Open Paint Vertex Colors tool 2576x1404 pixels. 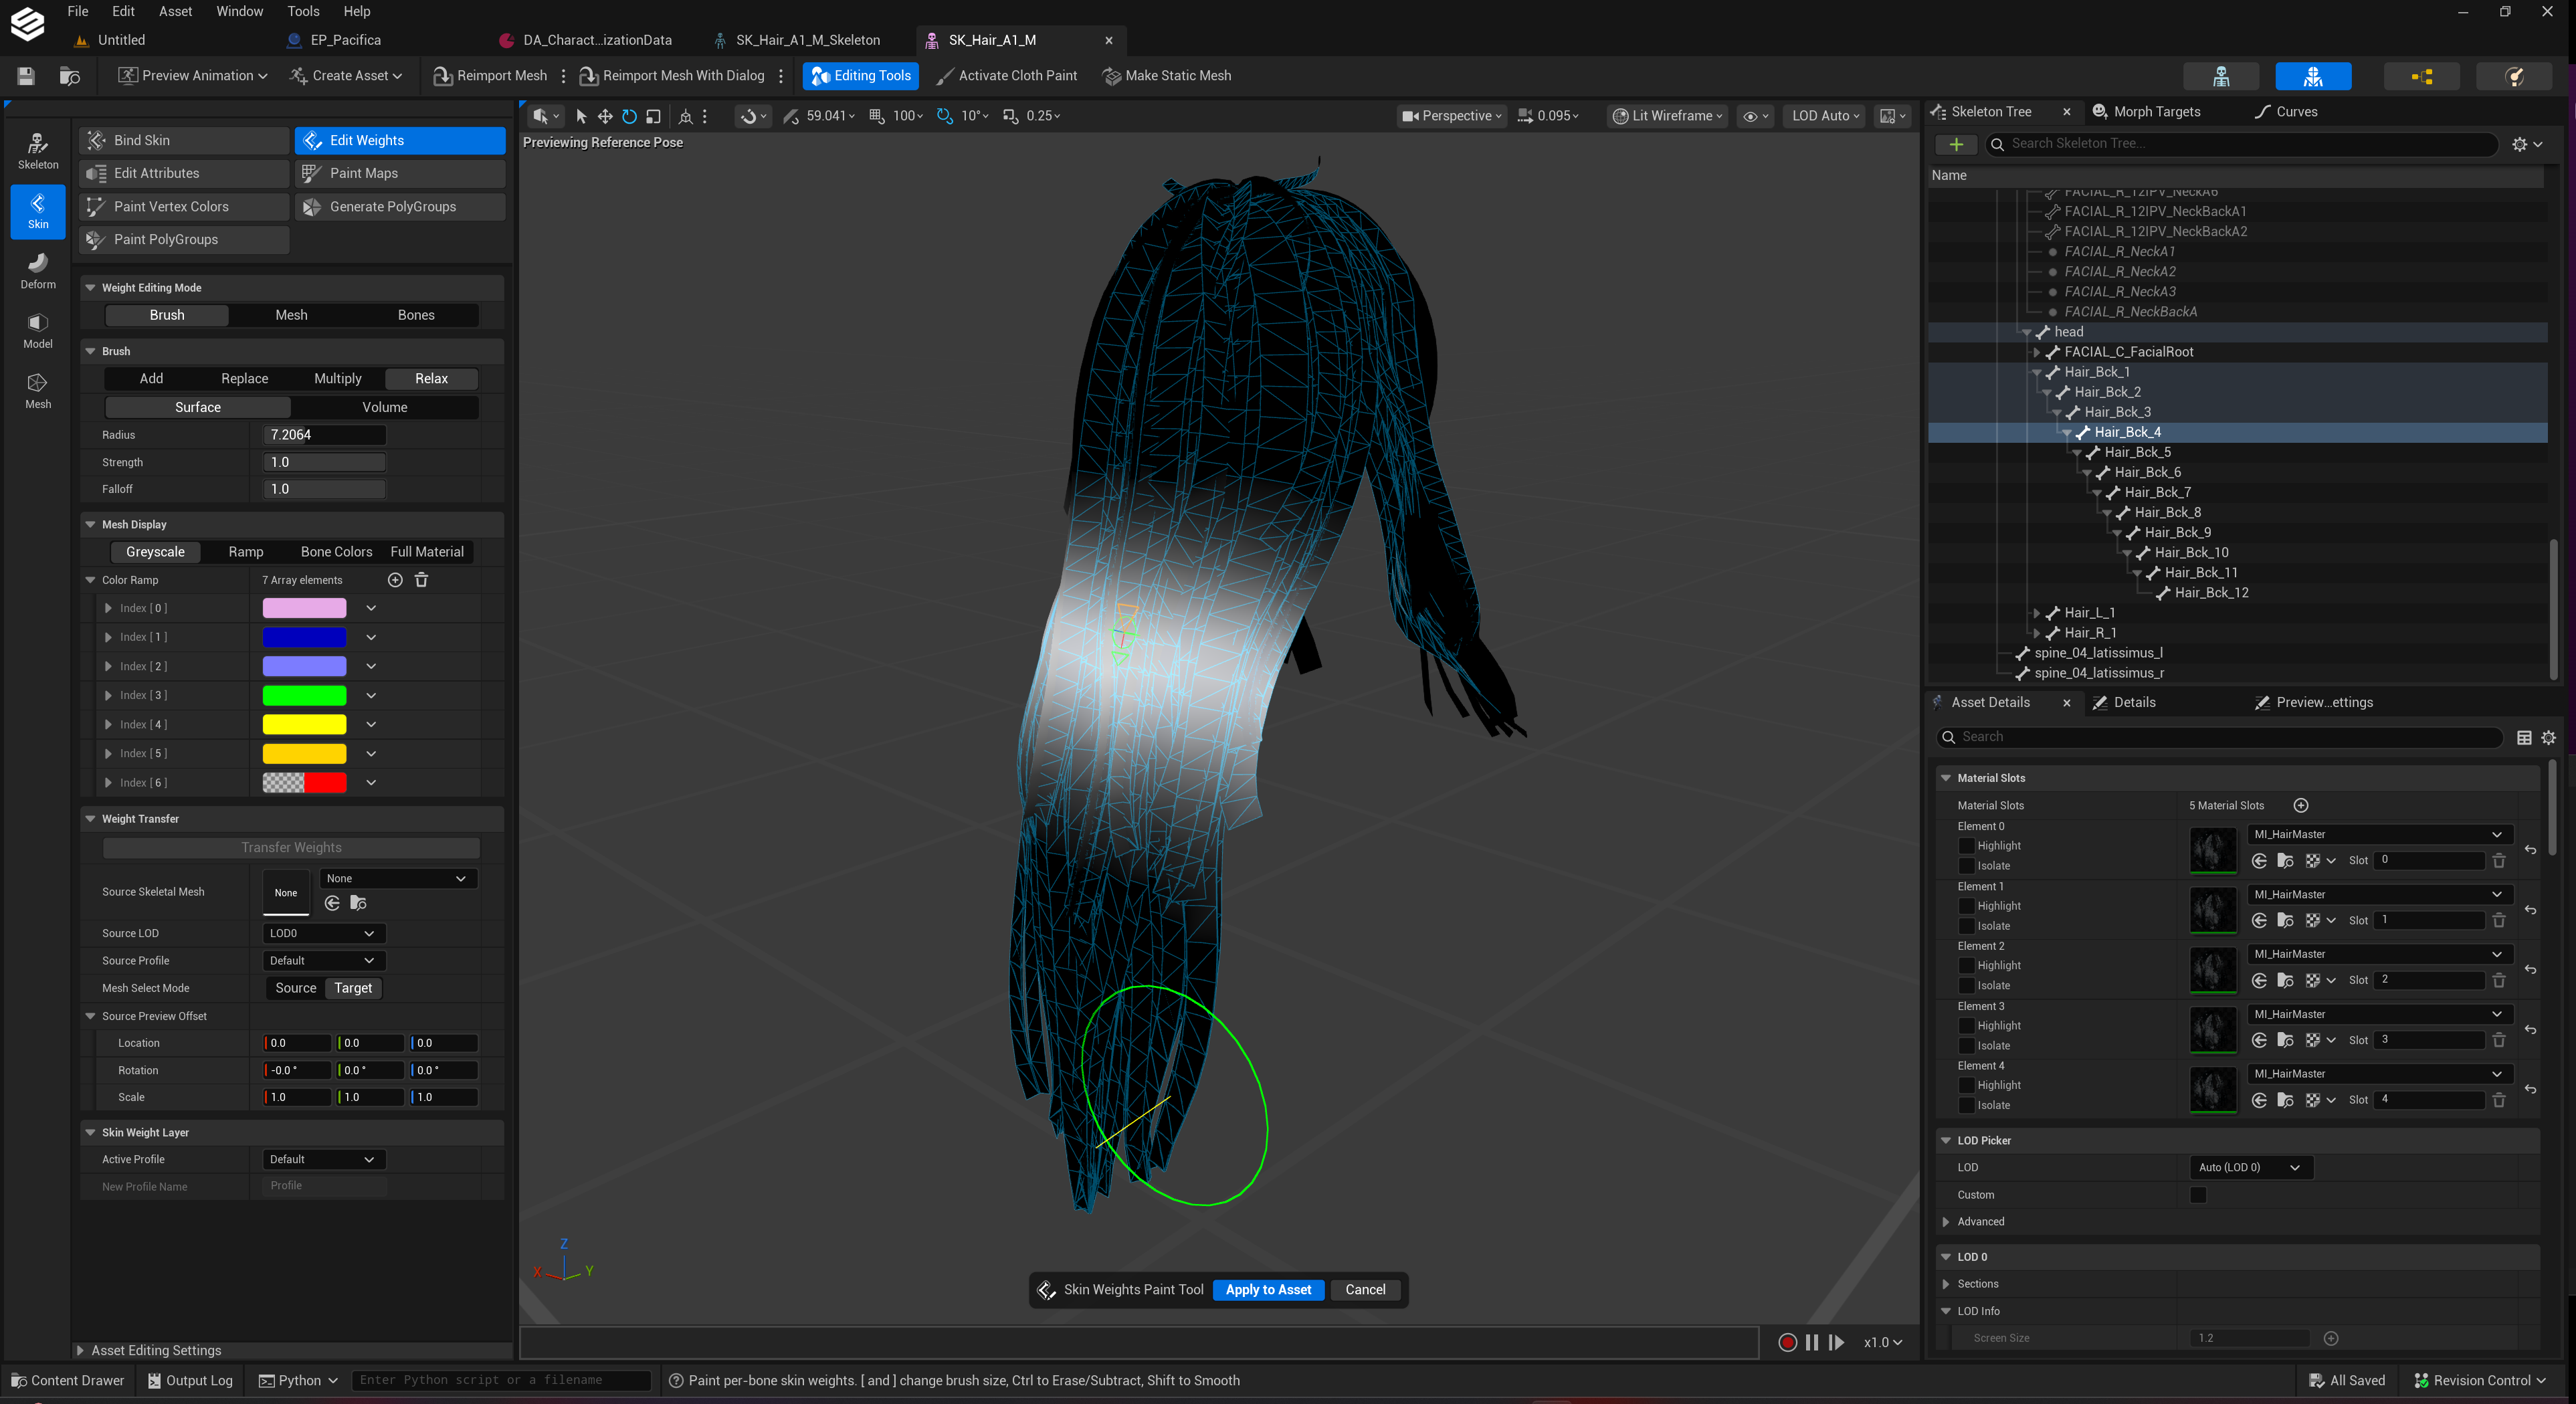tap(185, 207)
